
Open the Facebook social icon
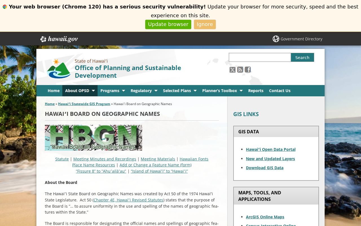248,70
